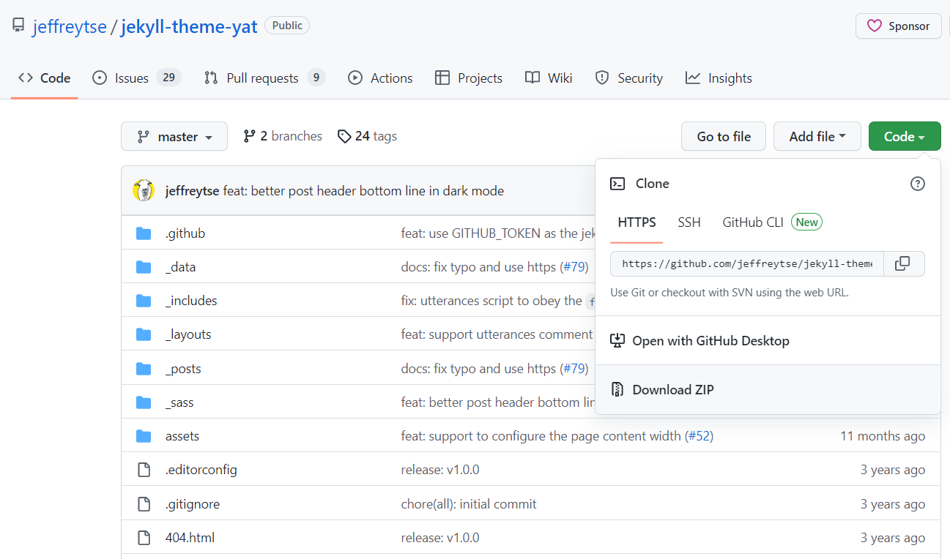Open the _layouts folder
The height and width of the screenshot is (559, 950).
(x=188, y=334)
